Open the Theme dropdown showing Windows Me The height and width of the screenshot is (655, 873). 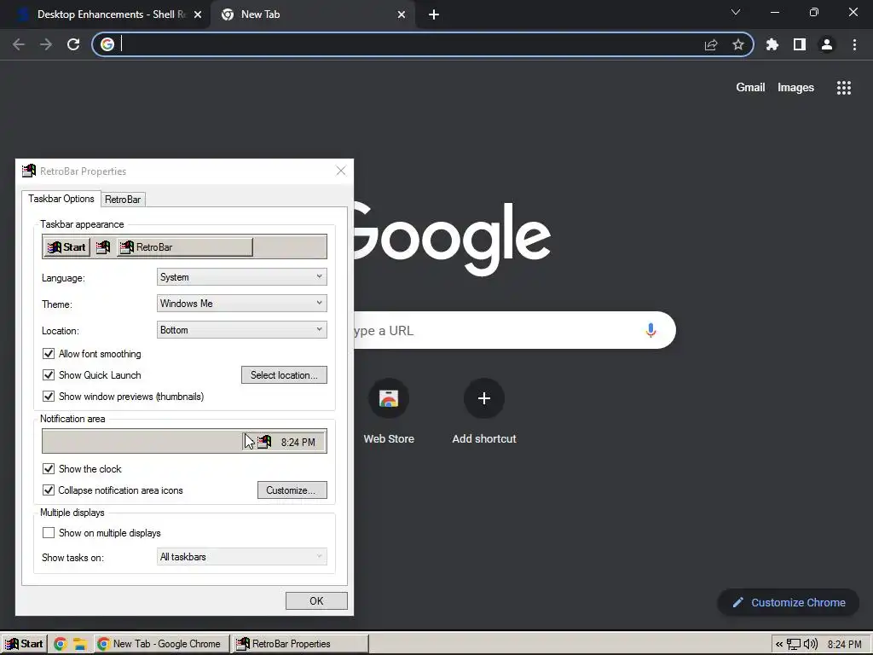coord(241,303)
